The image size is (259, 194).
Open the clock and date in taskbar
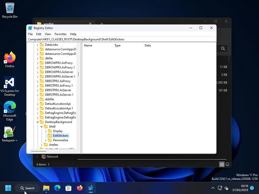point(241,188)
